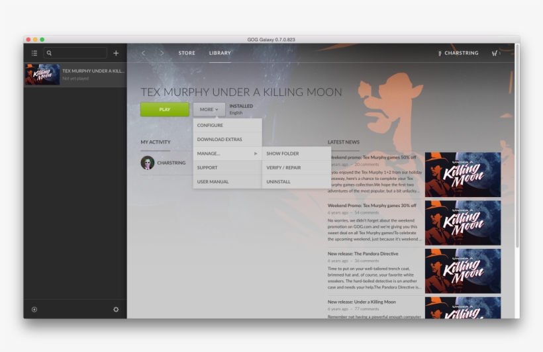The width and height of the screenshot is (543, 352).
Task: Click into the sidebar search field
Action: 75,53
